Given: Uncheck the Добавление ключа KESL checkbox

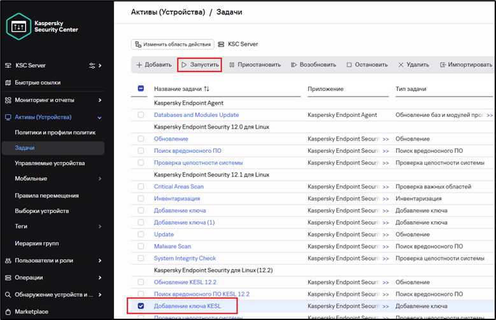Looking at the screenshot, I should pos(141,306).
